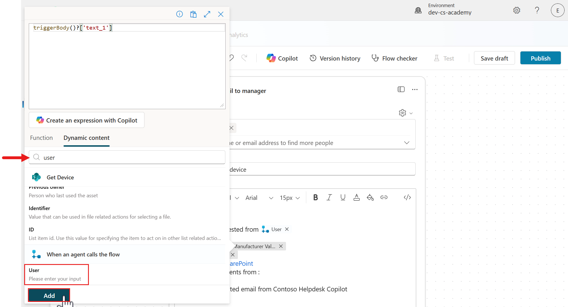Image resolution: width=568 pixels, height=307 pixels.
Task: Click the copy to clipboard icon
Action: [193, 14]
